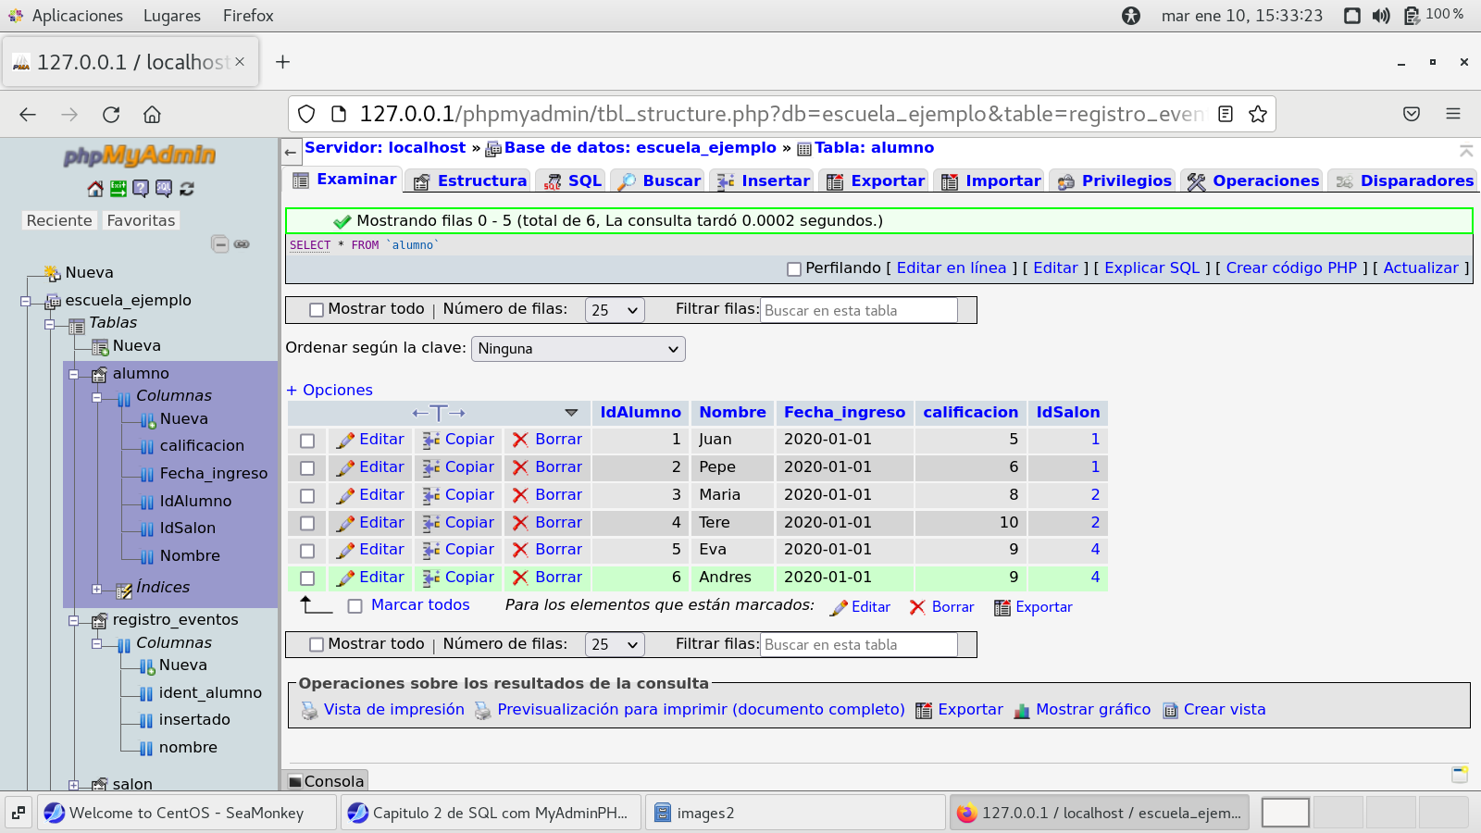Expand the Índices node under alumno

point(96,589)
